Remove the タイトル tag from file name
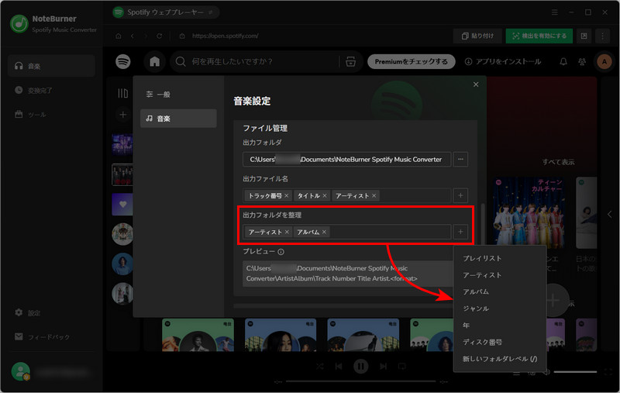 pos(324,195)
